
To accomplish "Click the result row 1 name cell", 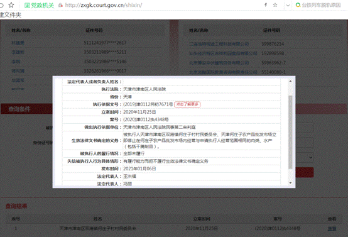I will [98, 228].
